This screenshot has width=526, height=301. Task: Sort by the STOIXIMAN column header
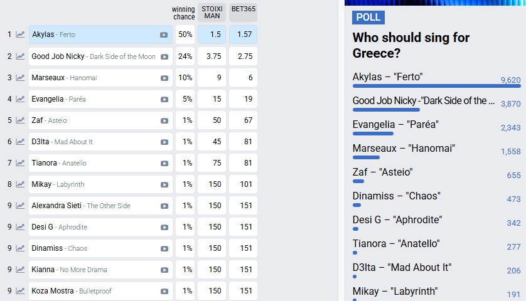pyautogui.click(x=212, y=13)
